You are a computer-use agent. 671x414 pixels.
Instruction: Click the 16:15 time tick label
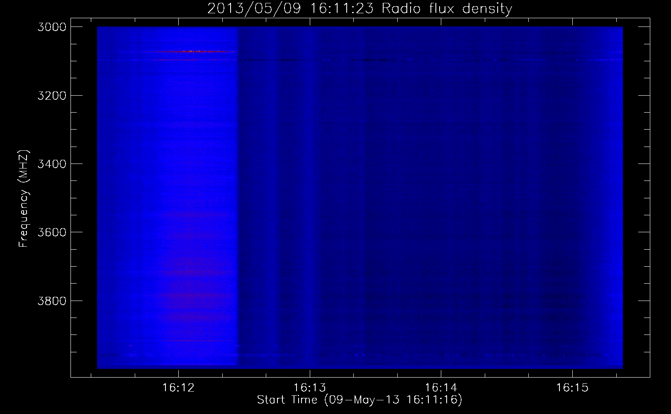click(572, 388)
